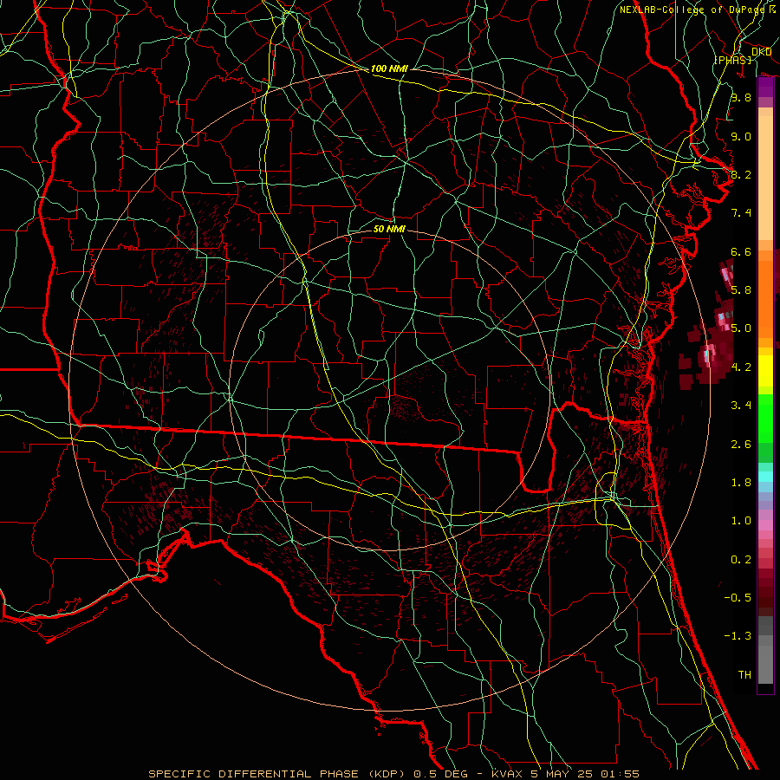Click the 9.8 legend value

tap(741, 97)
